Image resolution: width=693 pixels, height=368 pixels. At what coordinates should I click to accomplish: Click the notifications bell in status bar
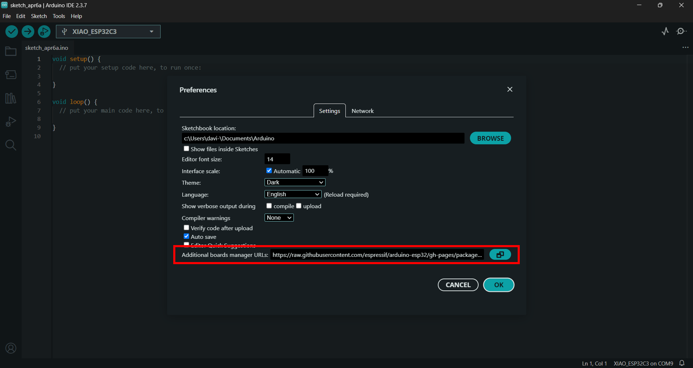682,363
